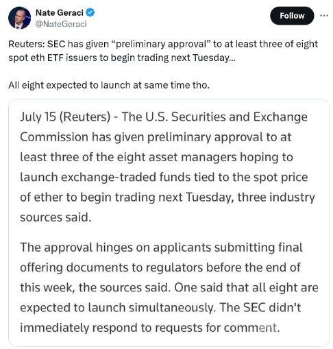Screen dimensions: 333x349
Task: Open the Nate Geraci display name link
Action: click(x=60, y=12)
